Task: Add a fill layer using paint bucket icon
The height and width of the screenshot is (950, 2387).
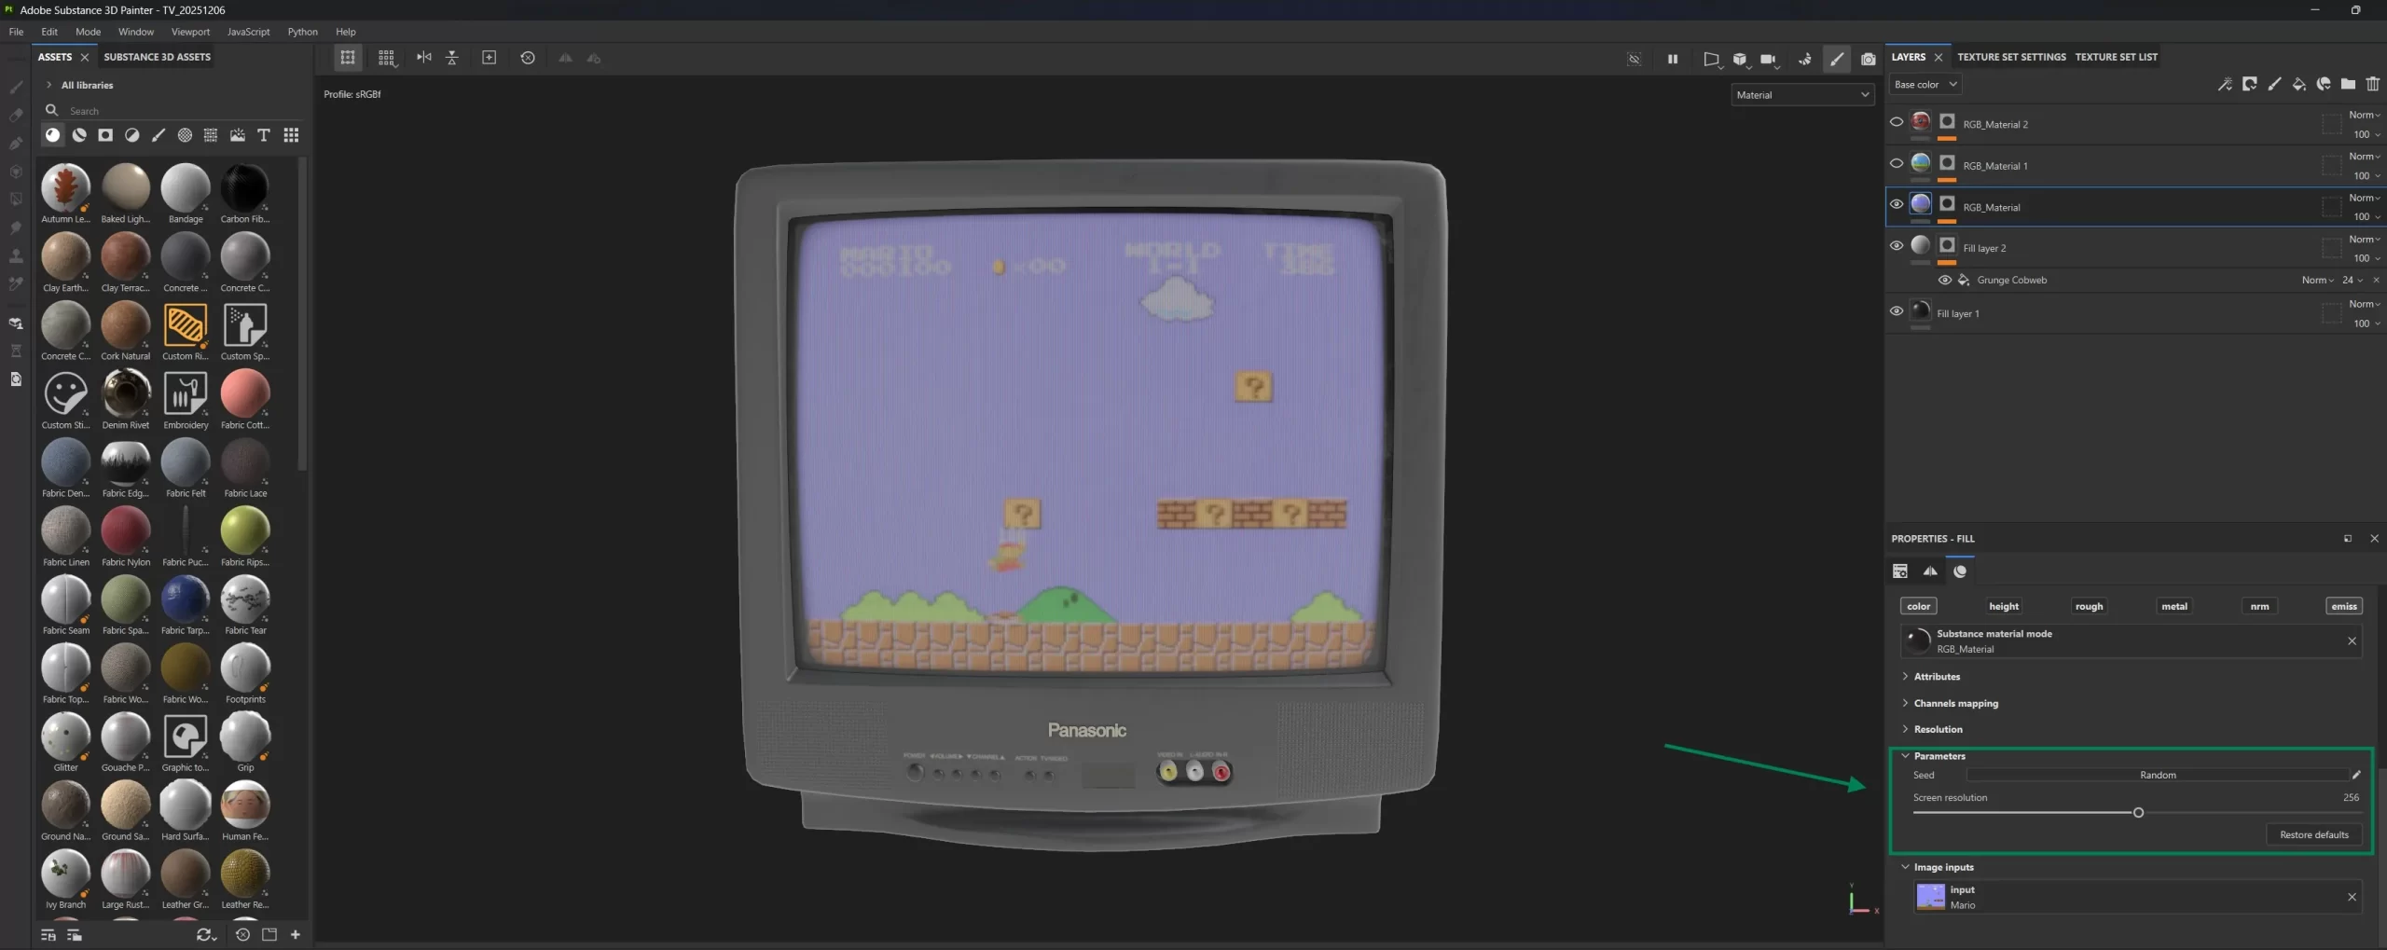Action: click(x=2298, y=84)
